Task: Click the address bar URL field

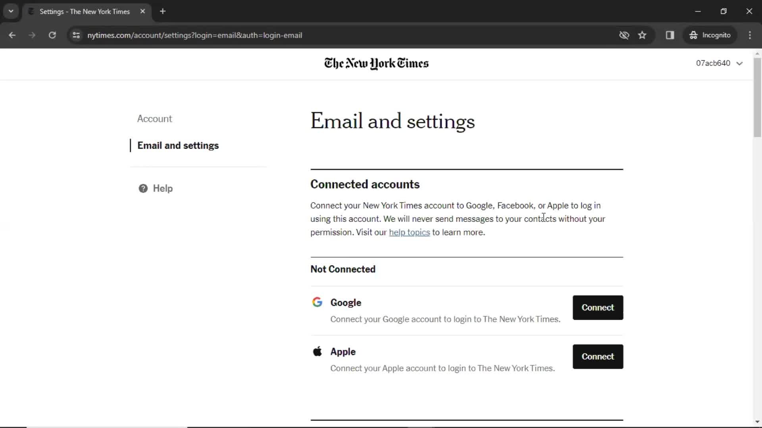Action: click(195, 35)
